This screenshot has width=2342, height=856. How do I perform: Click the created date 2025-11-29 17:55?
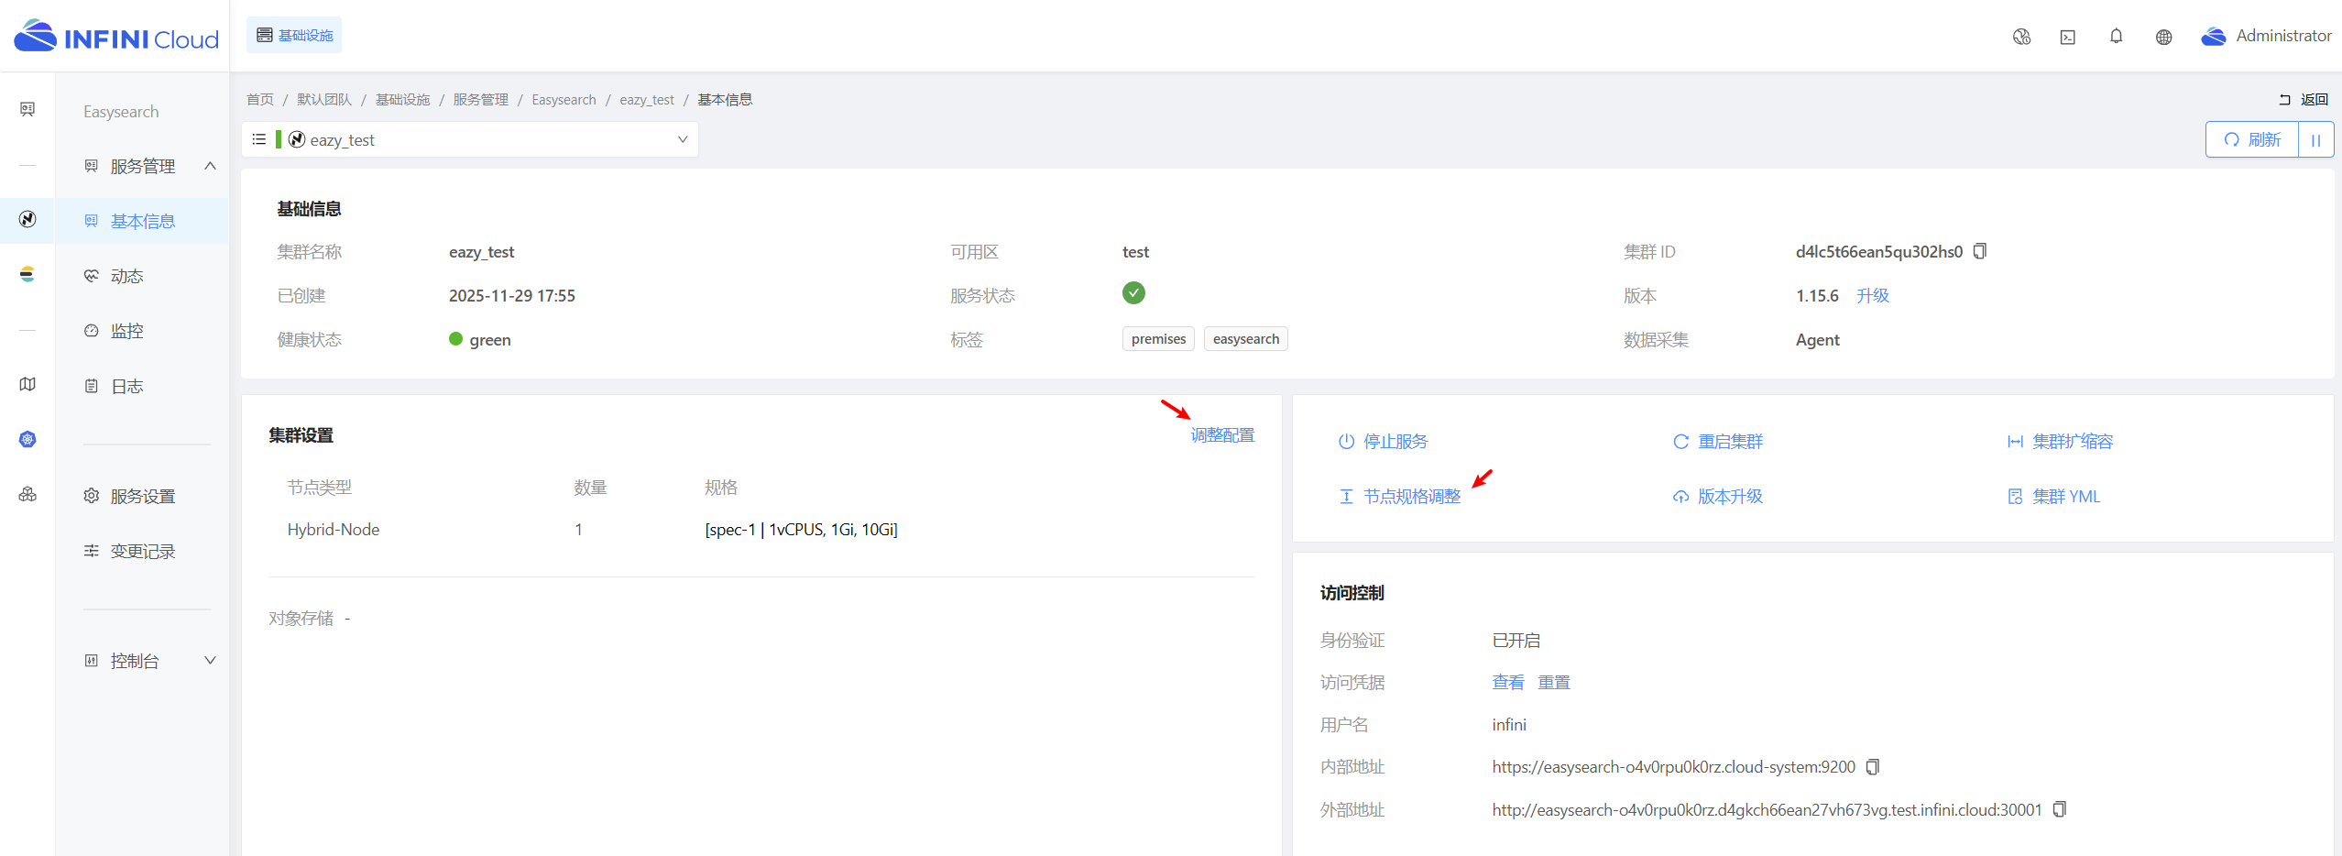[x=512, y=295]
